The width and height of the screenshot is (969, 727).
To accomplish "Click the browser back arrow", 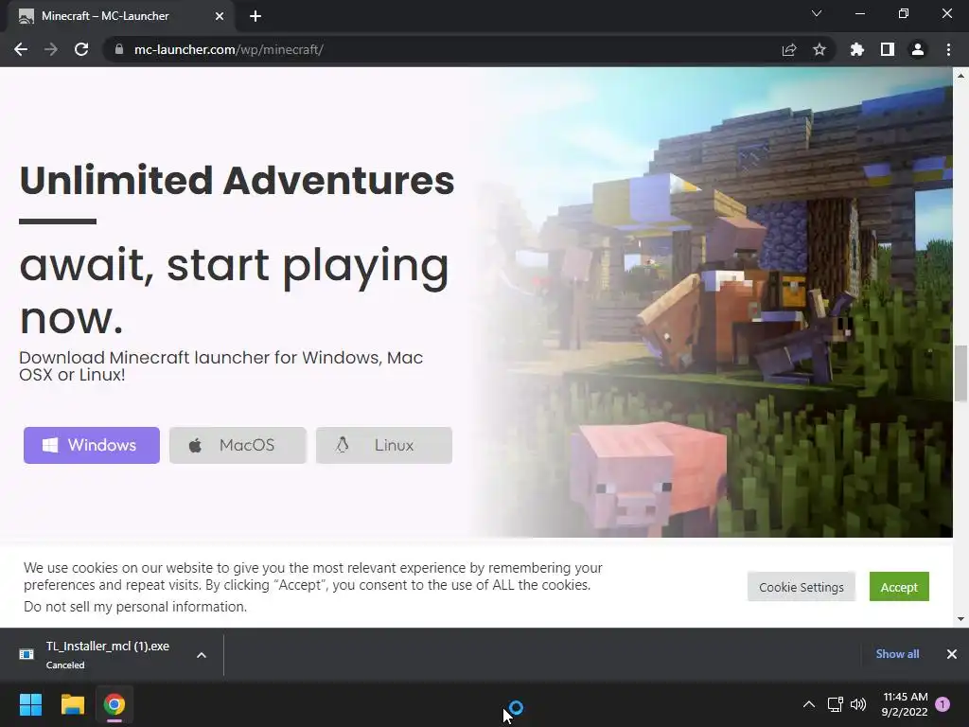I will pyautogui.click(x=21, y=49).
